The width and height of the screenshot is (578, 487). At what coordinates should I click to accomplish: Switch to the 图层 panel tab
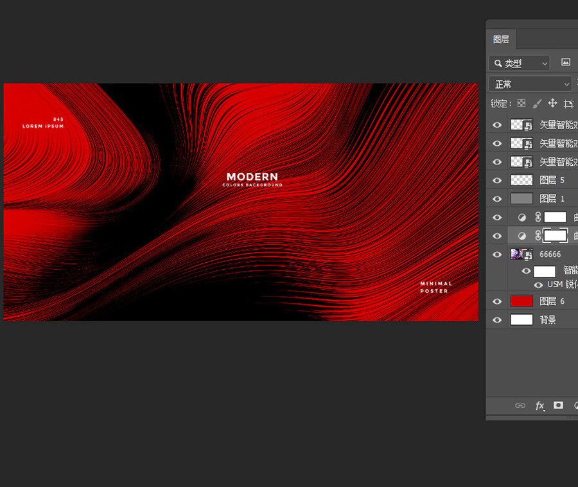click(x=501, y=39)
